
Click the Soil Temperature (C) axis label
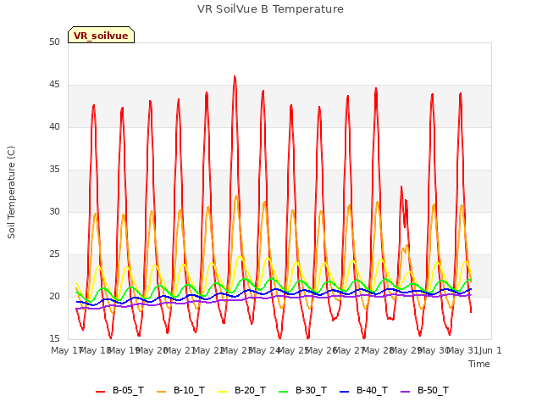(x=11, y=192)
